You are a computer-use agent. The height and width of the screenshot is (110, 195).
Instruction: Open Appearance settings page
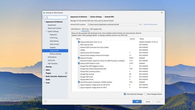[x=52, y=25]
